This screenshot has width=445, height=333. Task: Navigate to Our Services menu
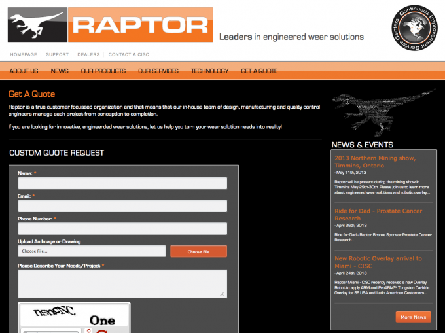(x=158, y=71)
